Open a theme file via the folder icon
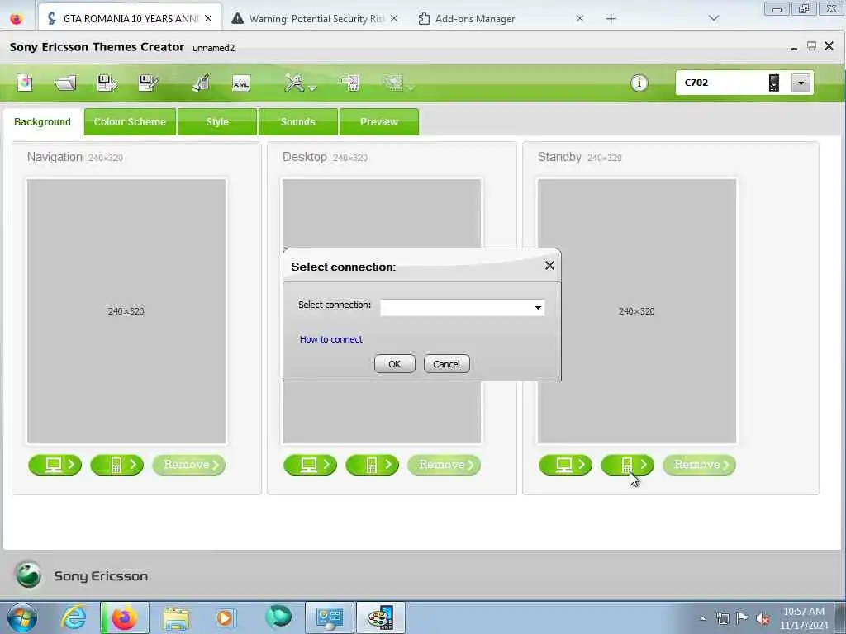Viewport: 846px width, 634px height. click(x=66, y=83)
